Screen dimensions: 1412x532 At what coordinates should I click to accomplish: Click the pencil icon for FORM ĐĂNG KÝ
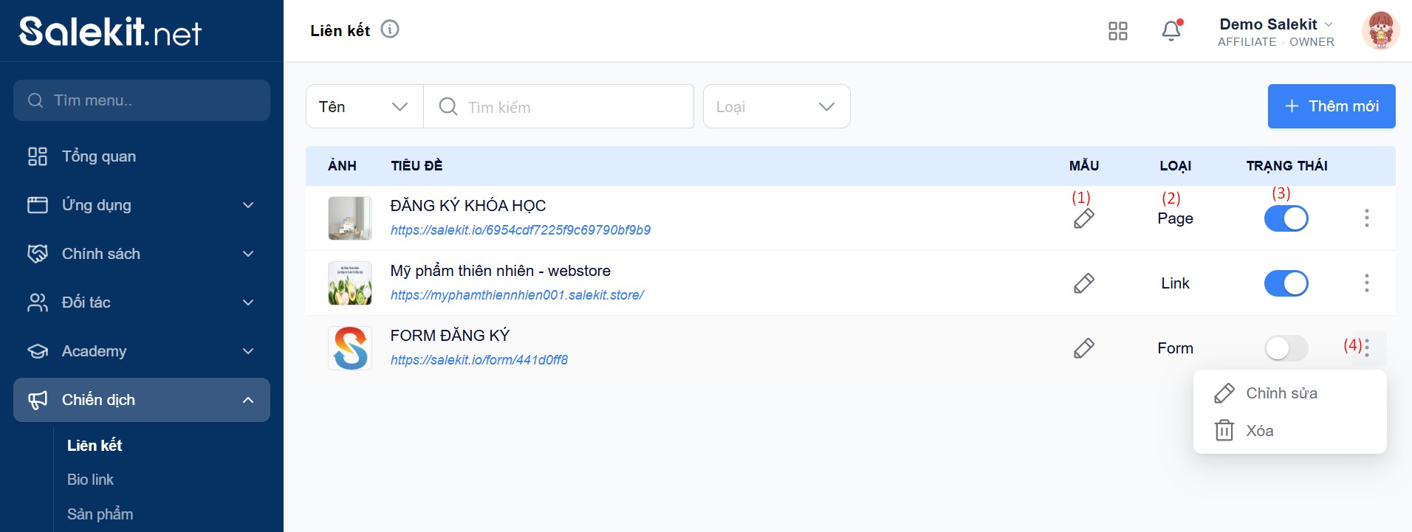1083,348
